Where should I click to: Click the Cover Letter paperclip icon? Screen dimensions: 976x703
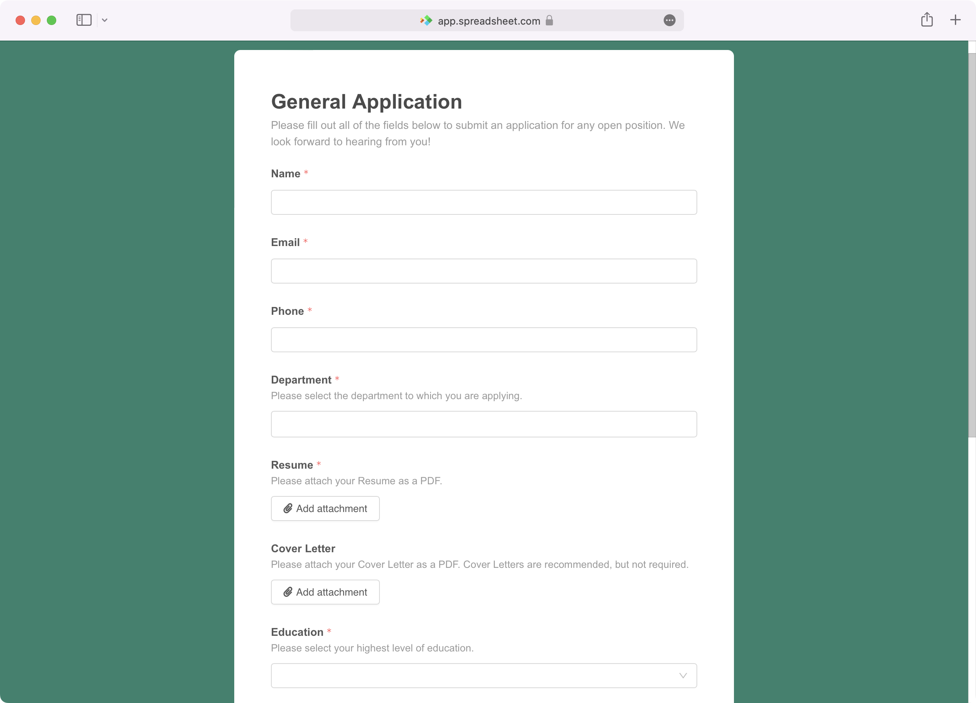click(x=287, y=592)
